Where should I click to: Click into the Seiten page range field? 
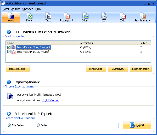pos(86,125)
